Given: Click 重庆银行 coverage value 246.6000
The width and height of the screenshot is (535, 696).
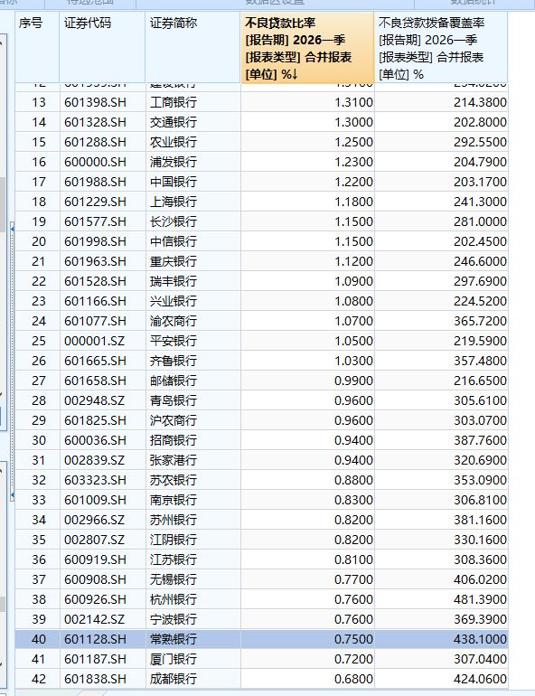Looking at the screenshot, I should [x=441, y=261].
